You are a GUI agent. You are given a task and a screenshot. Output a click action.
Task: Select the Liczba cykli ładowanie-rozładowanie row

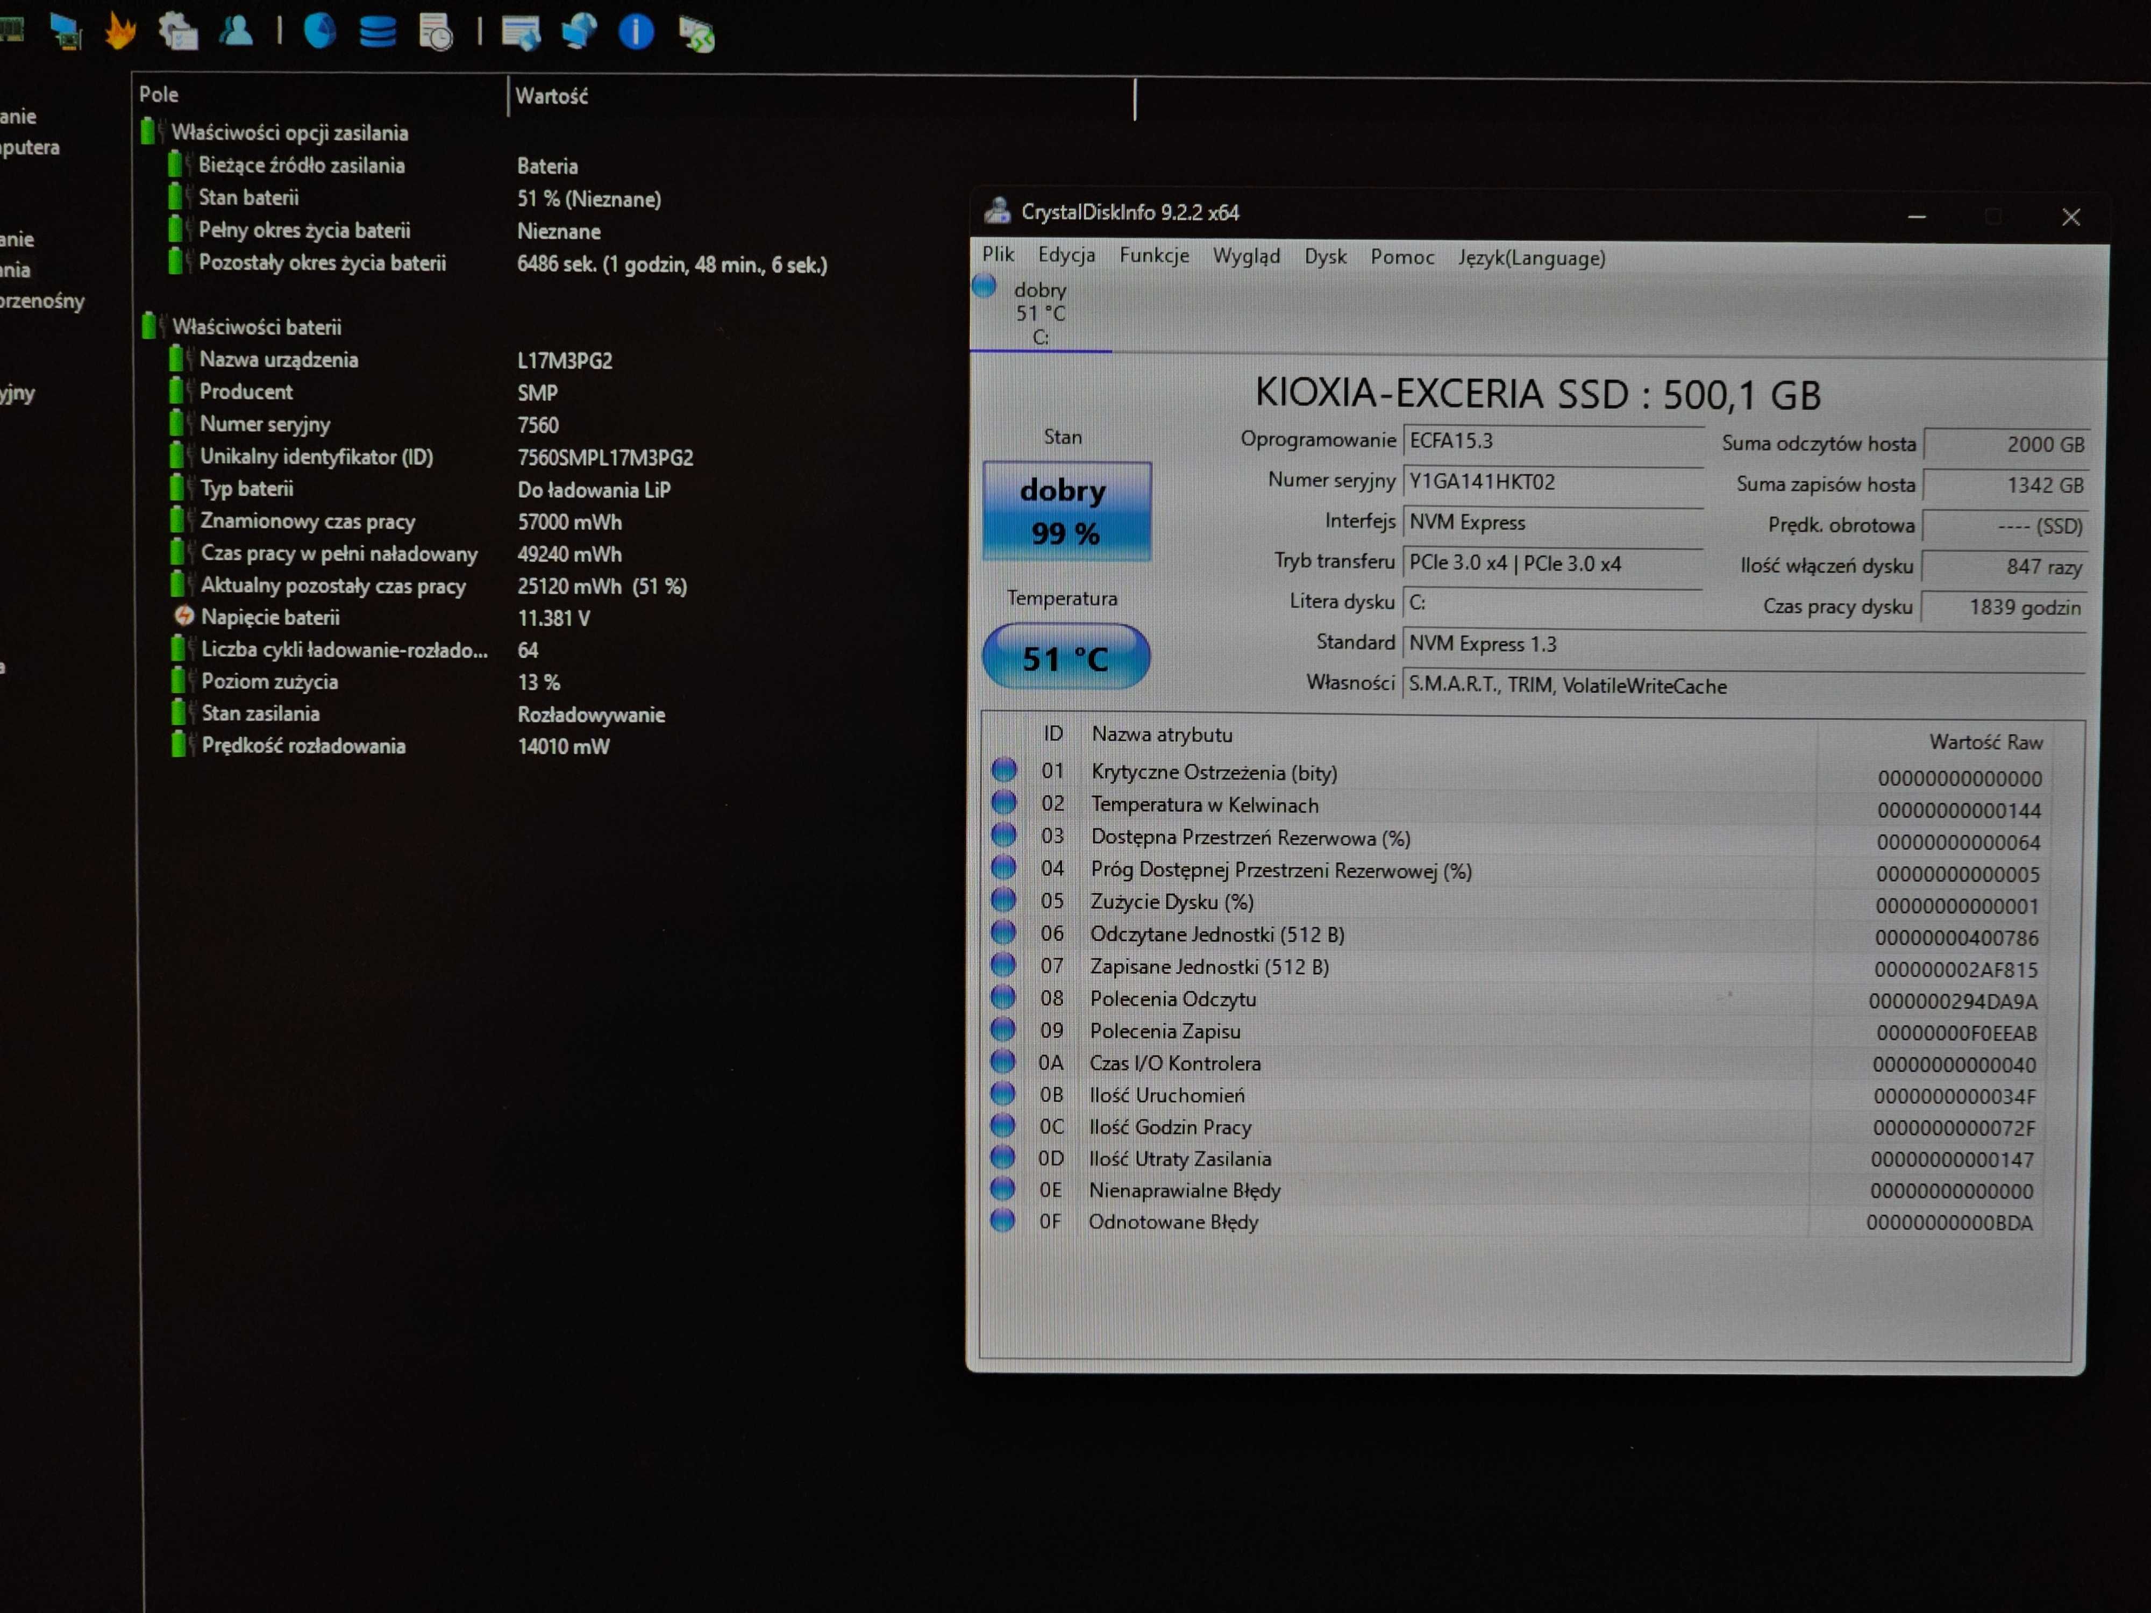click(354, 650)
